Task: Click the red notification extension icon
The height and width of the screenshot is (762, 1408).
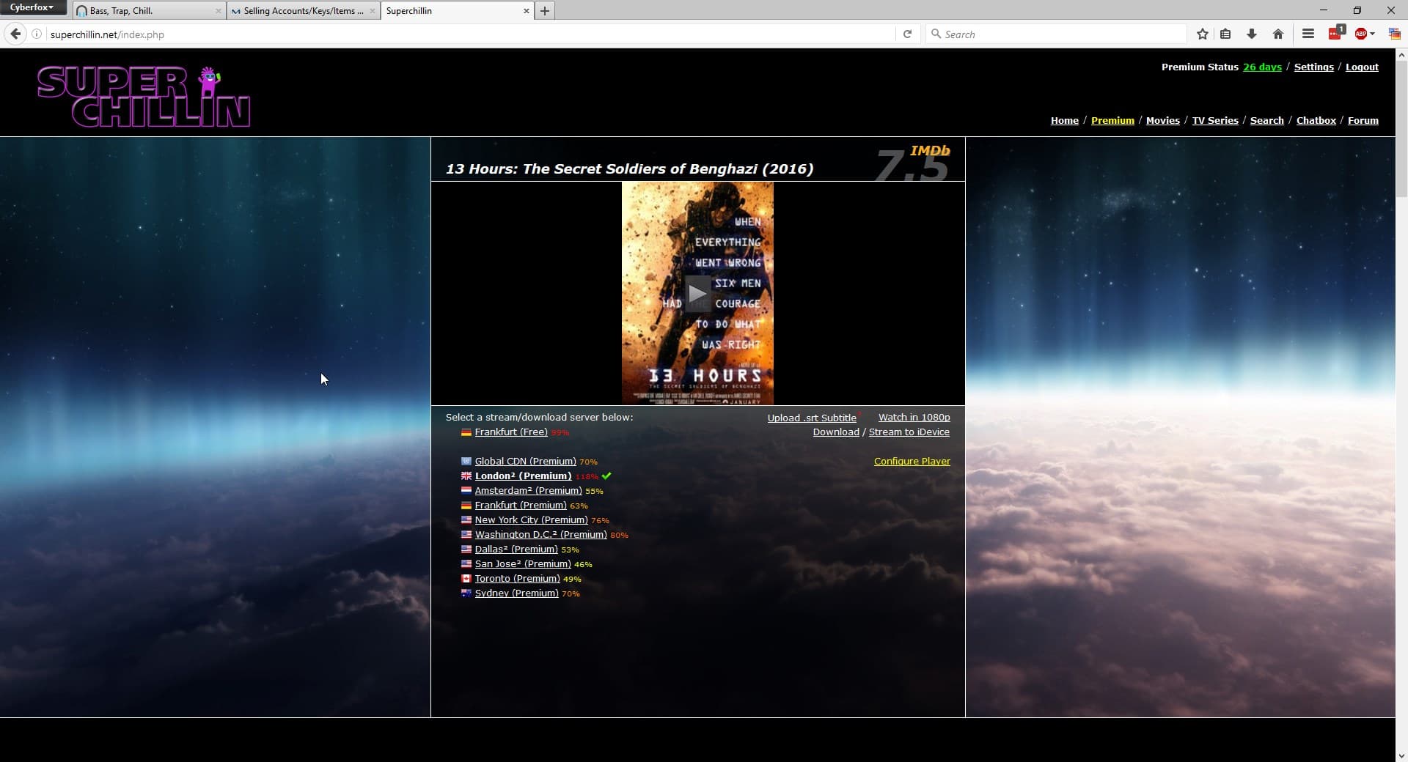Action: tap(1336, 33)
